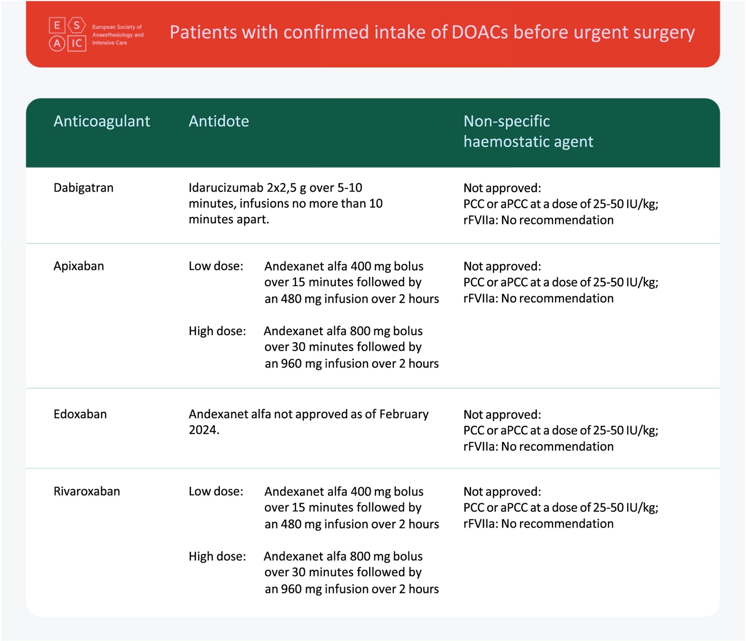
Task: Select the Non-specific haemostatic agent header
Action: click(x=528, y=131)
